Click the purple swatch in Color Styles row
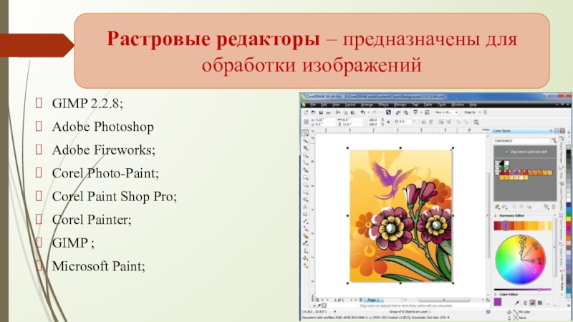Viewport: 573px width, 322px height. (x=516, y=172)
